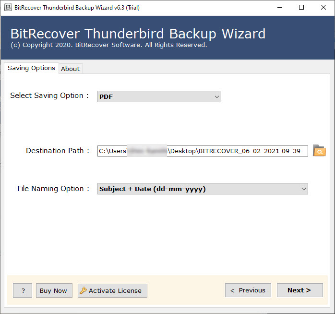Click the BitRecover app icon in title bar
Viewport: 335px width, 314px height.
click(8, 7)
